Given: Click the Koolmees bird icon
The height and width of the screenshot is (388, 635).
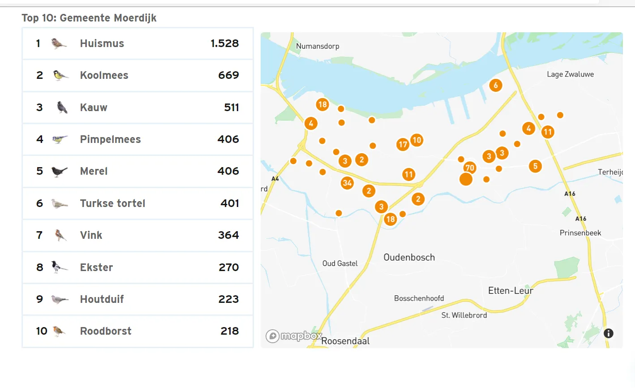Looking at the screenshot, I should coord(60,75).
